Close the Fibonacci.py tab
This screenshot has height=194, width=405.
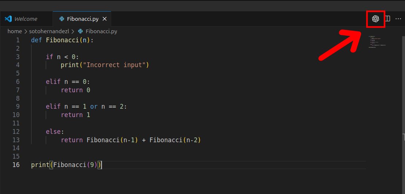105,19
